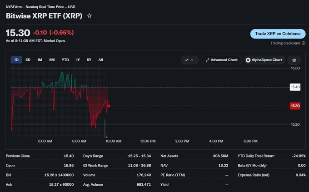309x192 pixels.
Task: Click the Trading disclosure link
Action: 285,43
